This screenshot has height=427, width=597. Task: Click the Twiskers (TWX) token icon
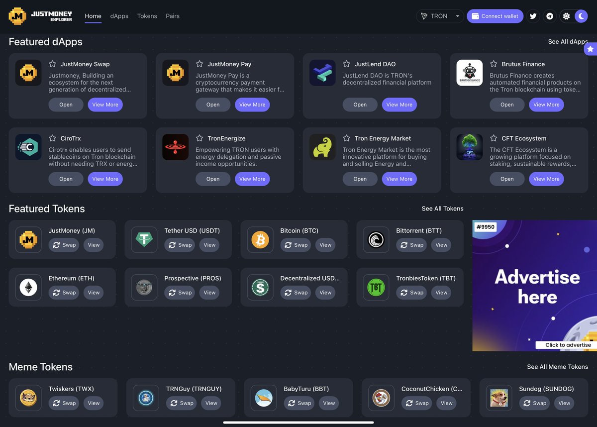tap(28, 398)
